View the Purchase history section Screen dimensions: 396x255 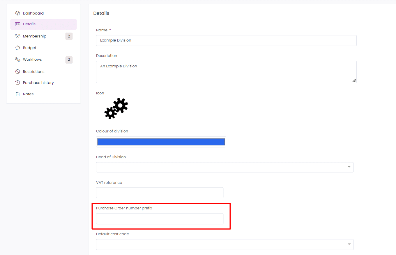(43, 83)
